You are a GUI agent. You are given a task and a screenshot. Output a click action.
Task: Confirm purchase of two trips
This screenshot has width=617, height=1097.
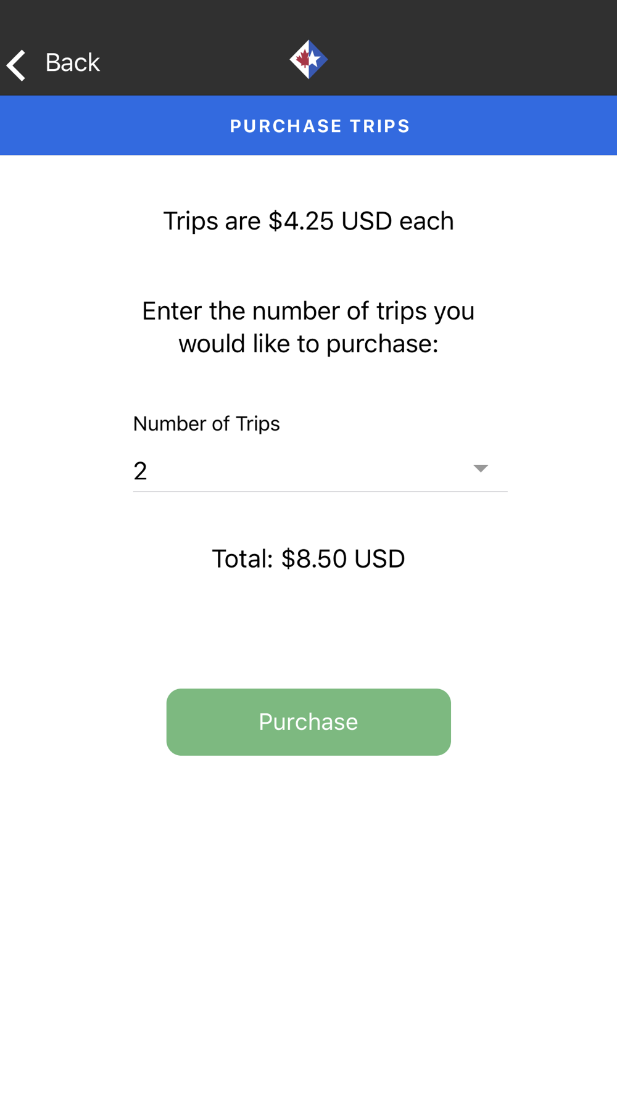(308, 722)
